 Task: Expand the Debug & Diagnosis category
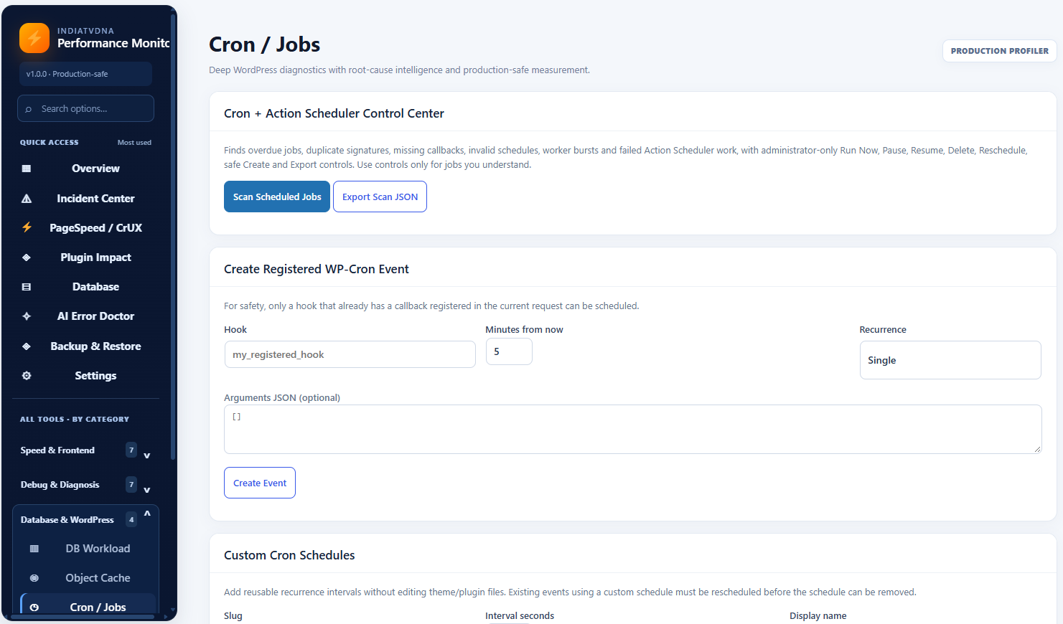(86, 485)
